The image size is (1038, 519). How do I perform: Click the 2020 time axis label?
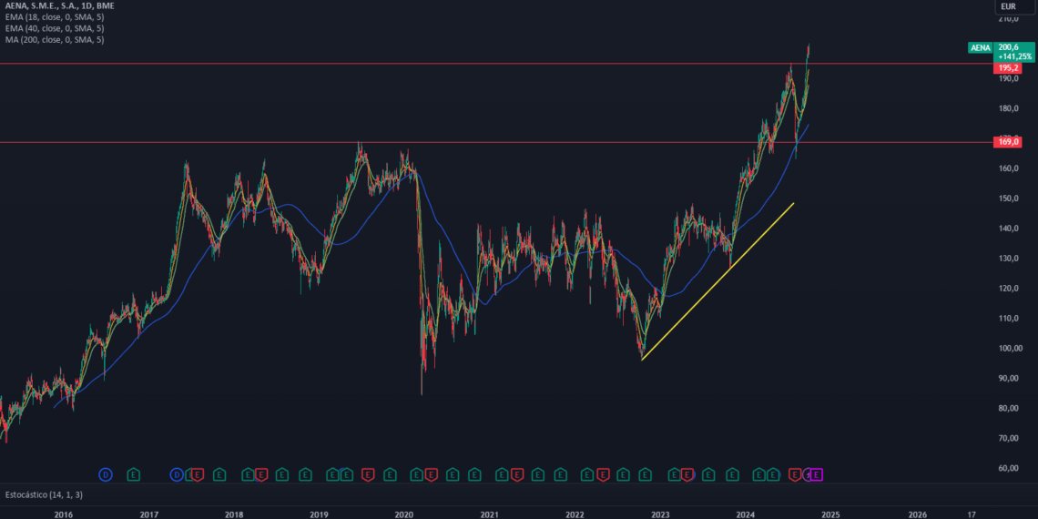[x=403, y=514]
